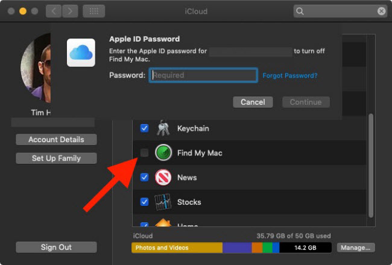Click the Stocks app icon
The image size is (392, 265).
pos(163,202)
